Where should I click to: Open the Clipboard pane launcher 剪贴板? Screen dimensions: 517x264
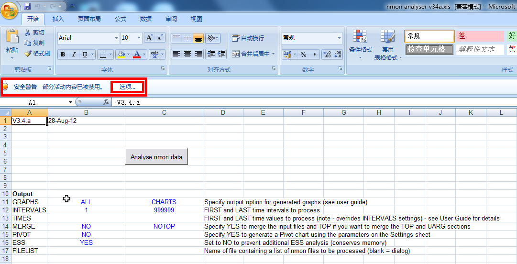50,68
